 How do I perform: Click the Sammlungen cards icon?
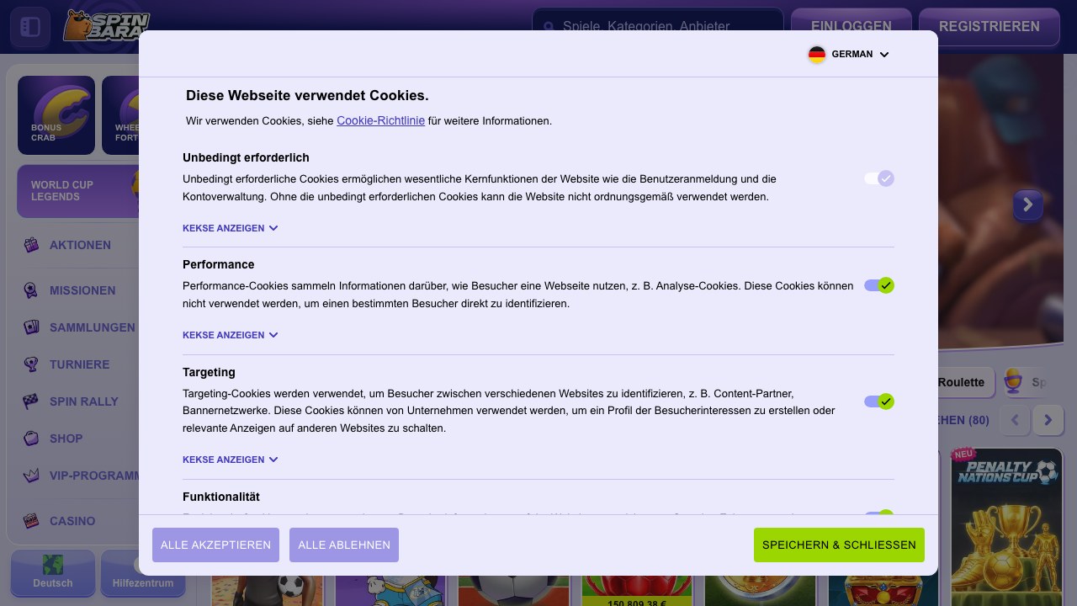pyautogui.click(x=31, y=327)
